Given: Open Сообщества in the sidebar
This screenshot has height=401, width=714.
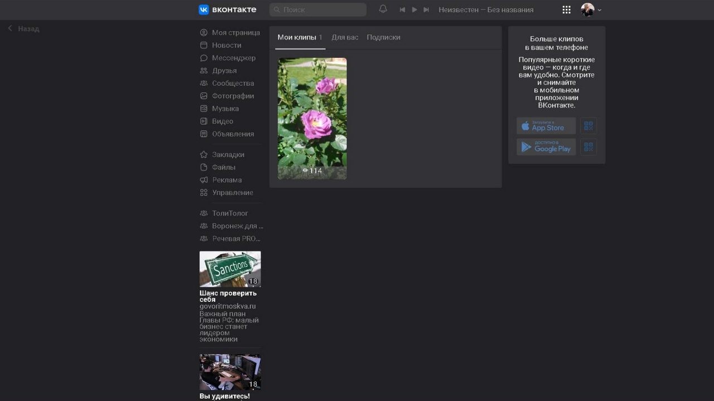Looking at the screenshot, I should pyautogui.click(x=227, y=83).
